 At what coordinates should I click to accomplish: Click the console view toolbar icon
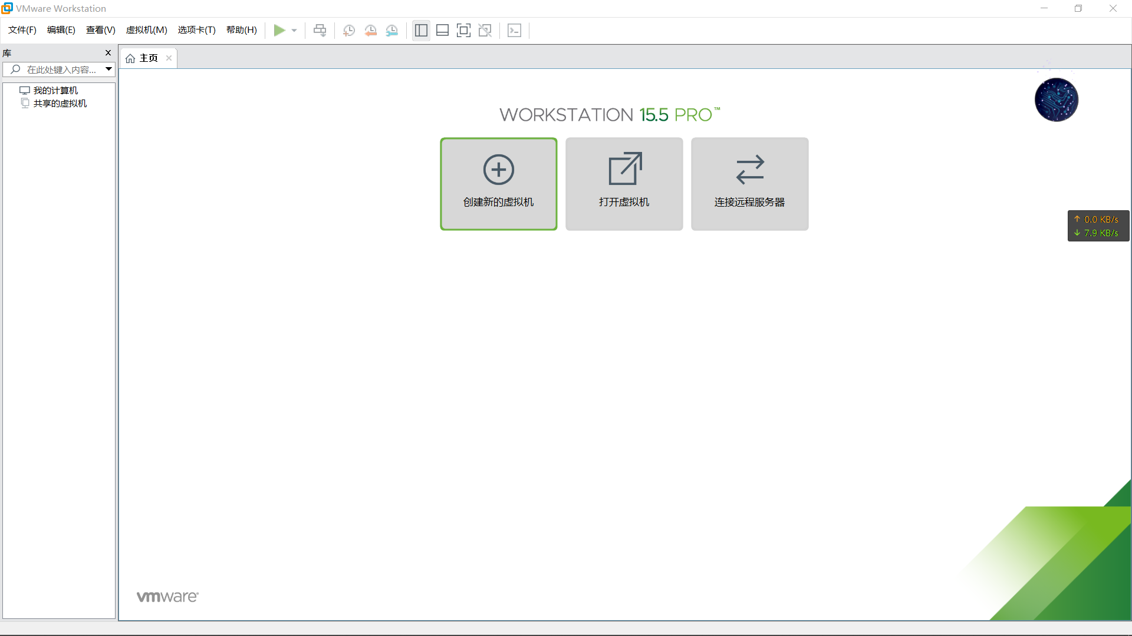tap(514, 30)
